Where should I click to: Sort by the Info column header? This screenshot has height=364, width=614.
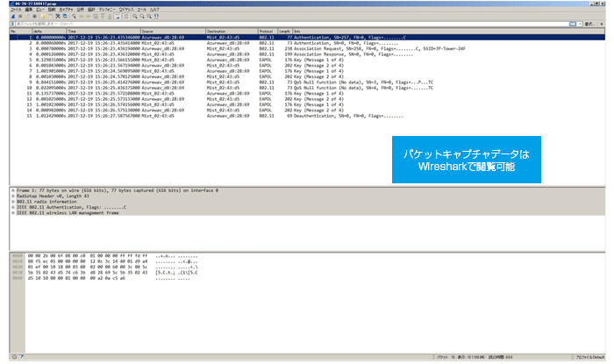coord(449,32)
